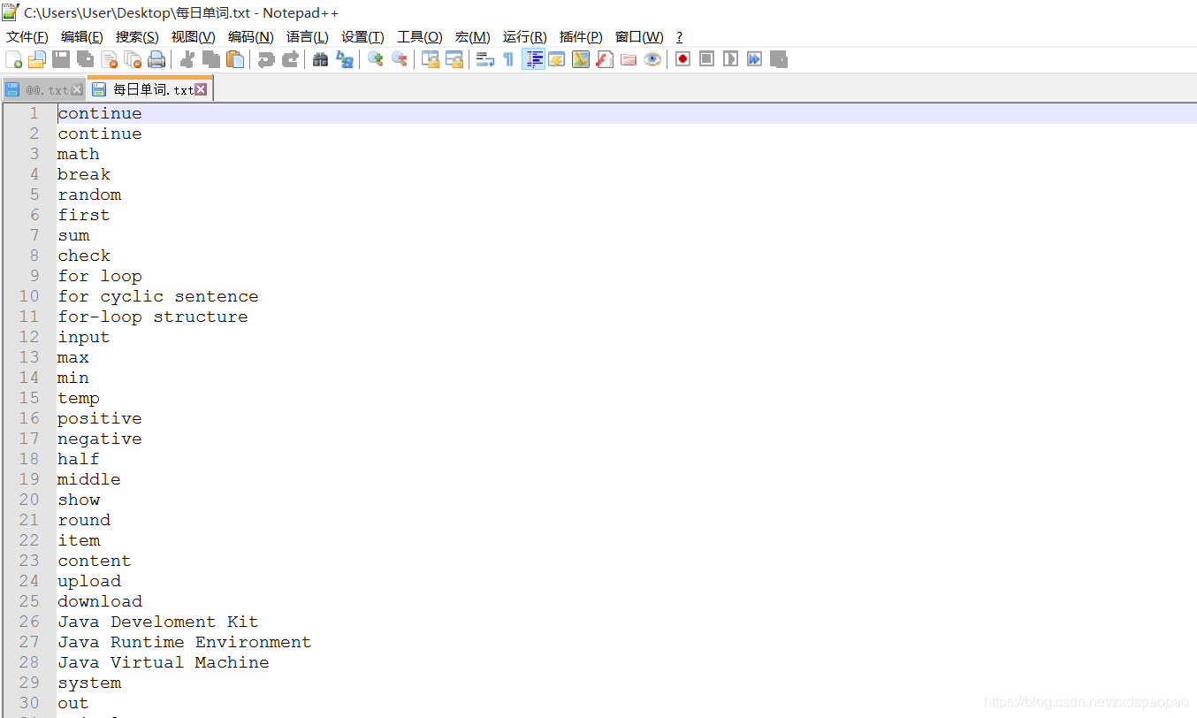
Task: Click 'Java Runtime Environment' line
Action: coord(185,642)
